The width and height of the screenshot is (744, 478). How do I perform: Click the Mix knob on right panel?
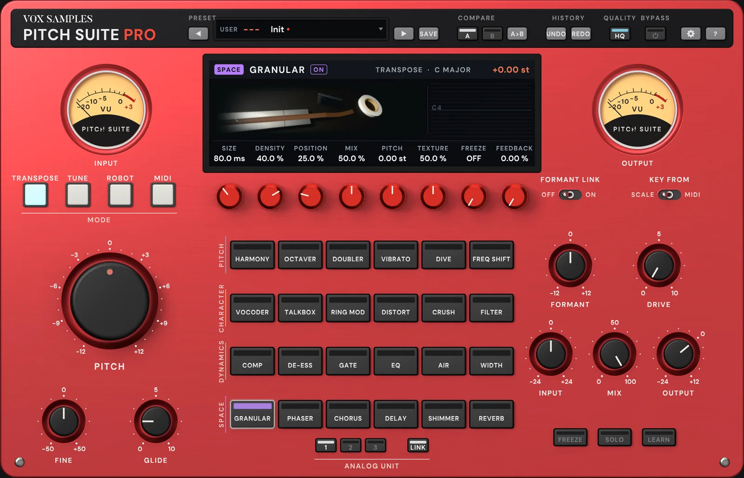(614, 354)
